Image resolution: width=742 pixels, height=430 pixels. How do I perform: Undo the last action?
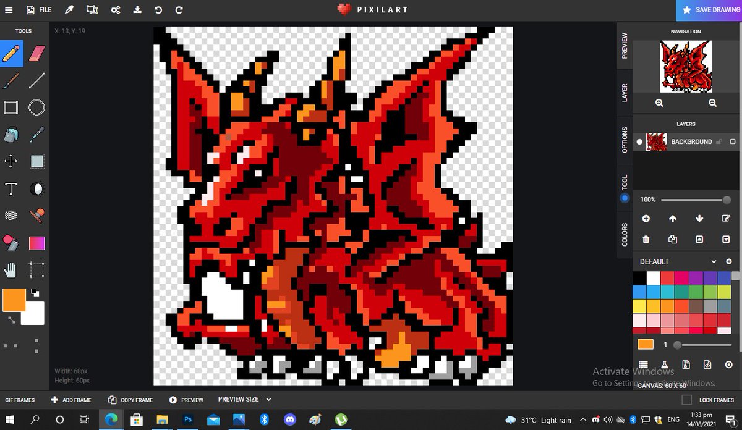coord(158,10)
